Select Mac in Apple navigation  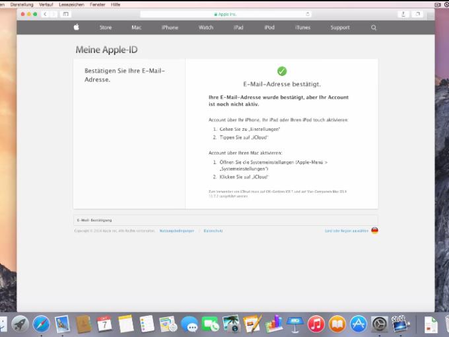tap(136, 28)
